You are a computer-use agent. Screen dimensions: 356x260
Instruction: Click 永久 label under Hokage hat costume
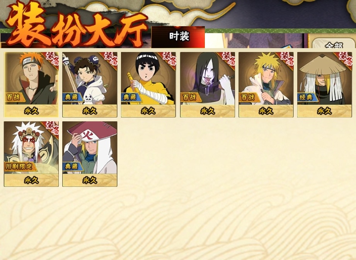pyautogui.click(x=90, y=180)
